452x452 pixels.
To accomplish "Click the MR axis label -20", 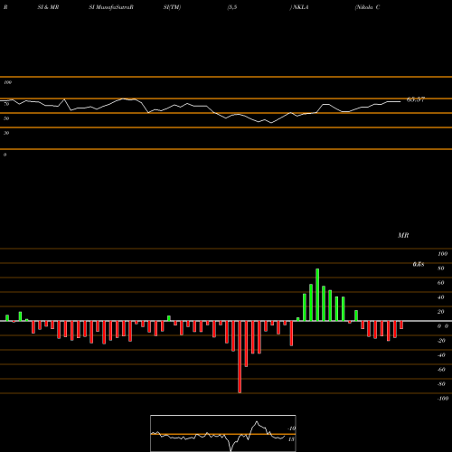I will coord(441,341).
